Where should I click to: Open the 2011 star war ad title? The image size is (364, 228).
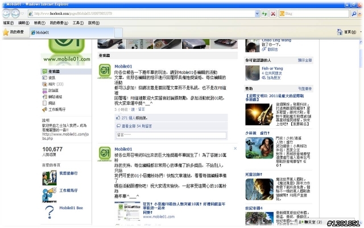(275, 98)
